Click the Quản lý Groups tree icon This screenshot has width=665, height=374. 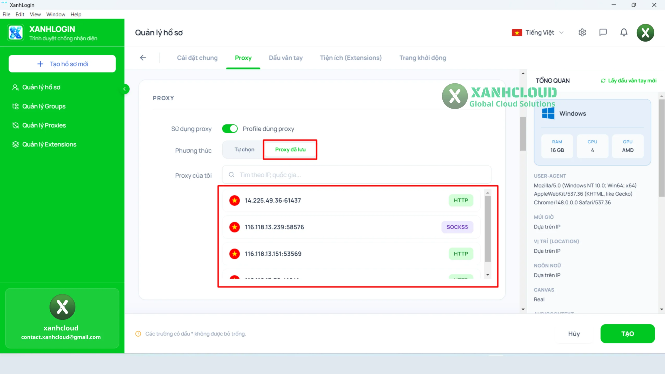click(x=15, y=106)
